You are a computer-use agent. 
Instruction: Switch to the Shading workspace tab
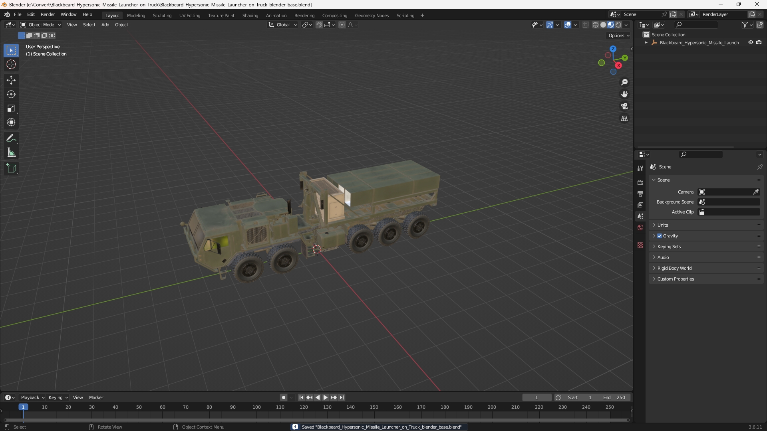(250, 16)
